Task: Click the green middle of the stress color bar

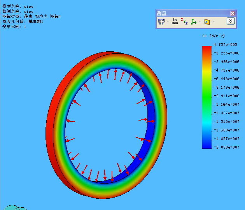Action: 207,97
